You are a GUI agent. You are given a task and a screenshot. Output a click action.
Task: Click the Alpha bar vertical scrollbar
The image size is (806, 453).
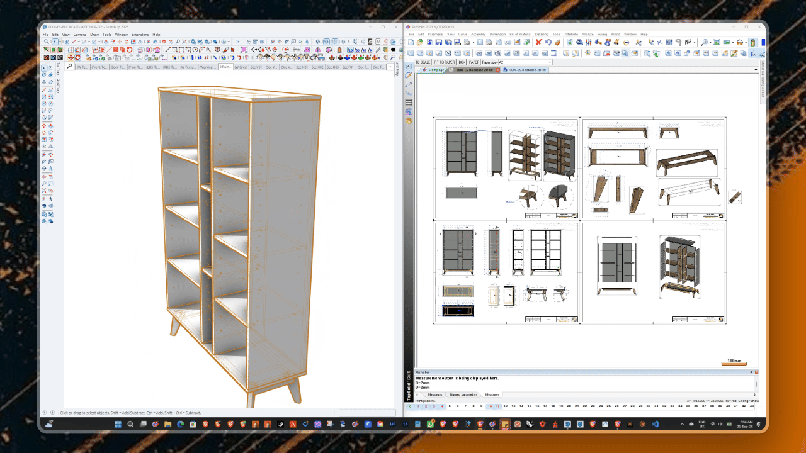pyautogui.click(x=756, y=384)
